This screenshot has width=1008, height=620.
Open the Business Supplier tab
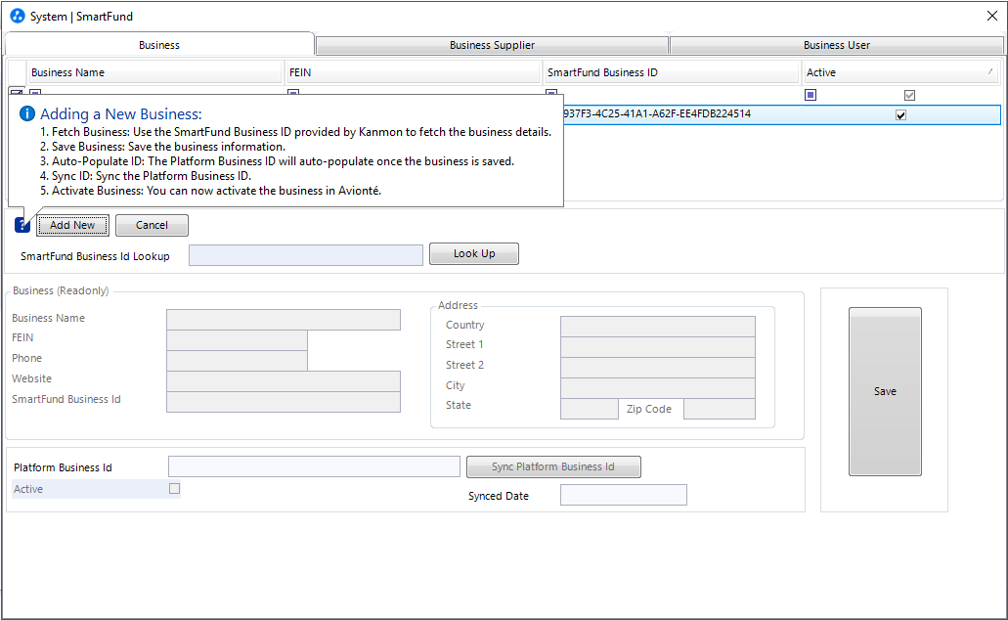coord(492,45)
